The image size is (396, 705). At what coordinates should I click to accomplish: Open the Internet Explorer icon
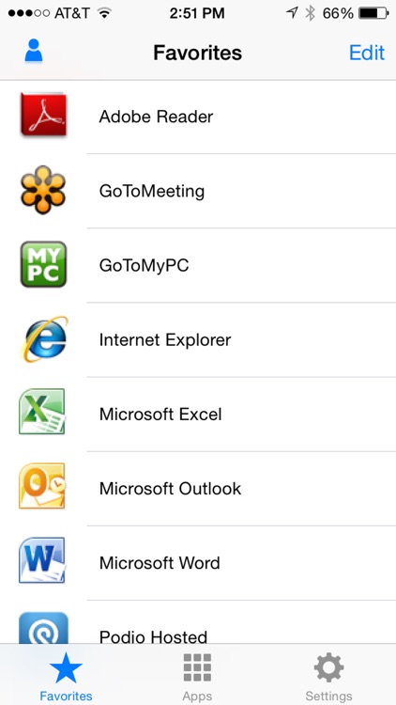(x=43, y=339)
